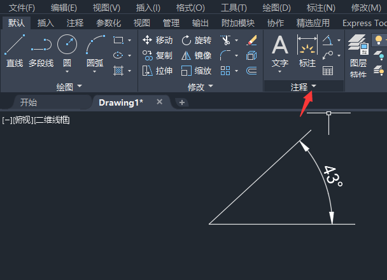The height and width of the screenshot is (280, 387).
Task: Activate the Mirror (镜像) command
Action: click(x=197, y=55)
